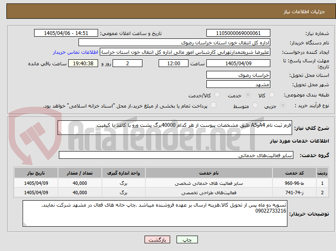Click row number 1 cell
This screenshot has height=251, width=336.
pyautogui.click(x=322, y=183)
